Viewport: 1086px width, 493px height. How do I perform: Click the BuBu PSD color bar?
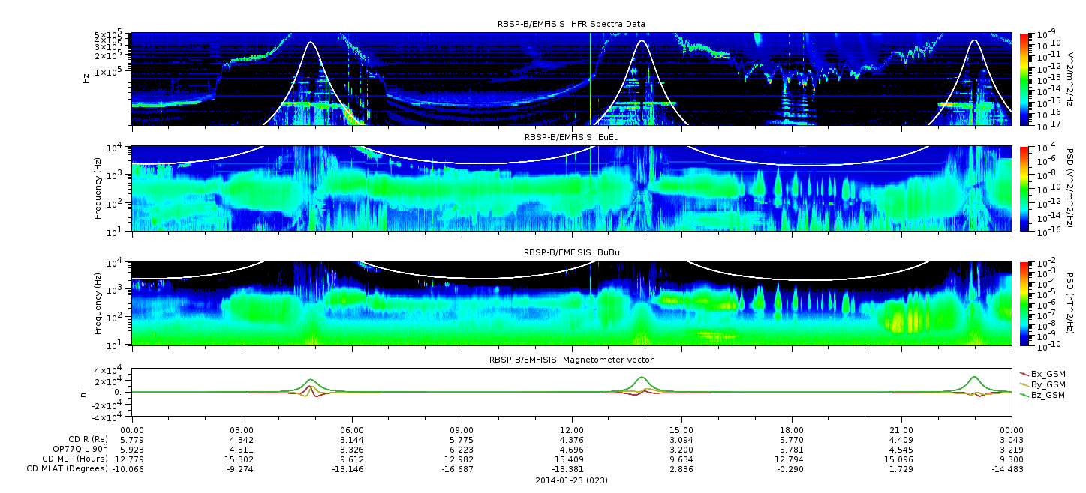1024,303
